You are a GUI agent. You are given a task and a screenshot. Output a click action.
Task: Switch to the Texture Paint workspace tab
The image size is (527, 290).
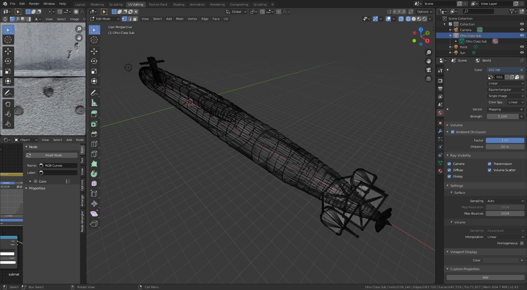coord(158,4)
